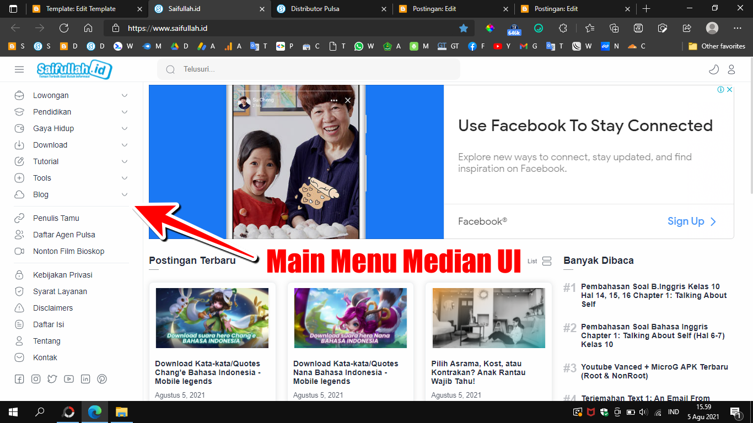
Task: Open Pilih Asrama, Kost post title
Action: 478,372
